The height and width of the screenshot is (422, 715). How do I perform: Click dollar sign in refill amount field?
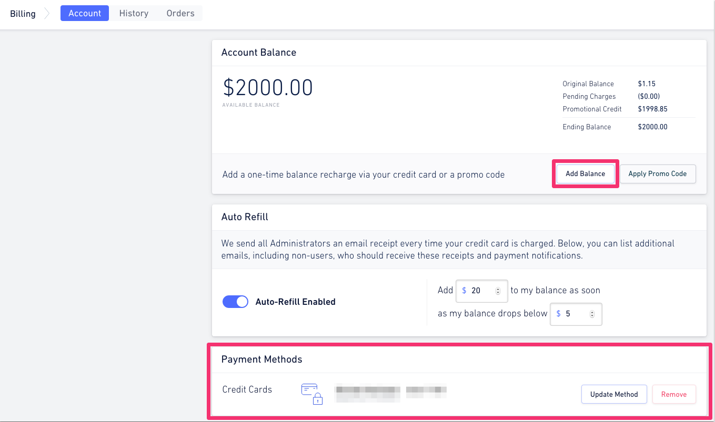point(464,291)
